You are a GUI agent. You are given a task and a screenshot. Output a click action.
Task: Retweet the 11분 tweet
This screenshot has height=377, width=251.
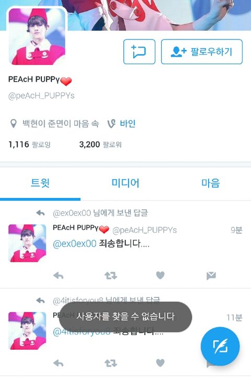111,363
